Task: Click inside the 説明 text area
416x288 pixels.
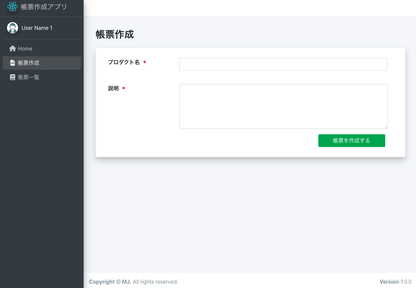Action: coord(283,106)
